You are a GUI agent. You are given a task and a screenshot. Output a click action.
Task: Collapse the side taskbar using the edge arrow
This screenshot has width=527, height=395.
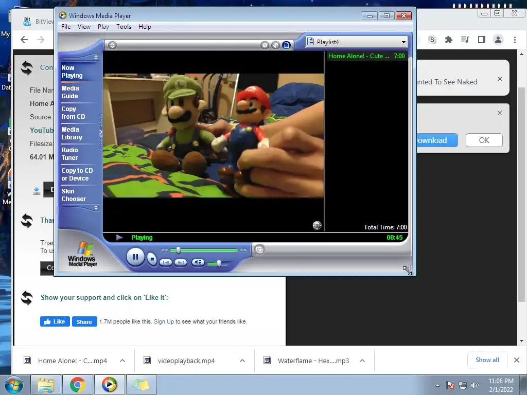(101, 132)
